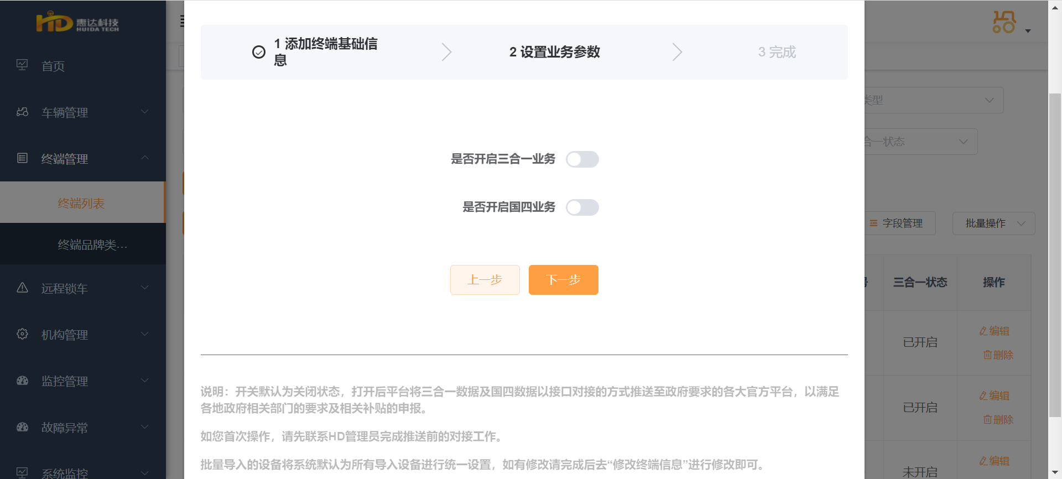The width and height of the screenshot is (1062, 479).
Task: Click the 车辆管理 vehicle icon
Action: pos(22,112)
